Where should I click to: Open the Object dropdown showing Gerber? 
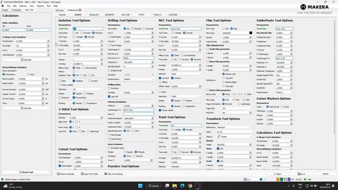tap(234, 137)
